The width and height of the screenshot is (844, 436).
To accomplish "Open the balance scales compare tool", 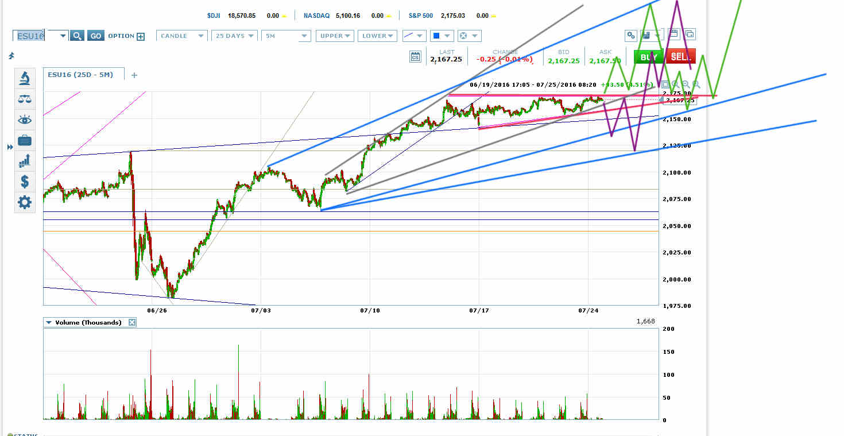I will (25, 98).
